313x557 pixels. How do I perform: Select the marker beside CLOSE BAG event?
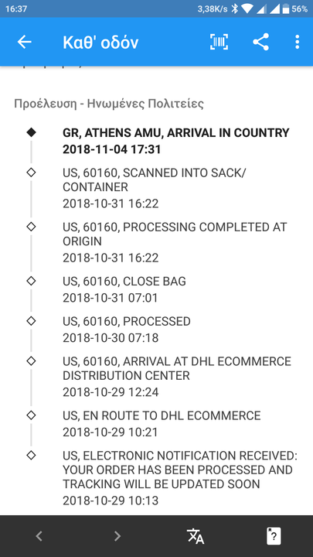pyautogui.click(x=31, y=281)
